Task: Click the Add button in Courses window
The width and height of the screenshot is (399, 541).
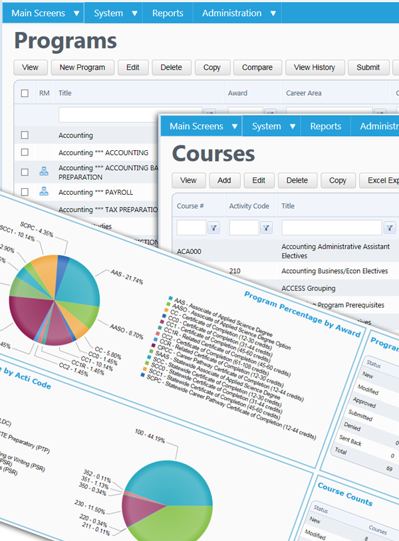Action: pos(224,181)
